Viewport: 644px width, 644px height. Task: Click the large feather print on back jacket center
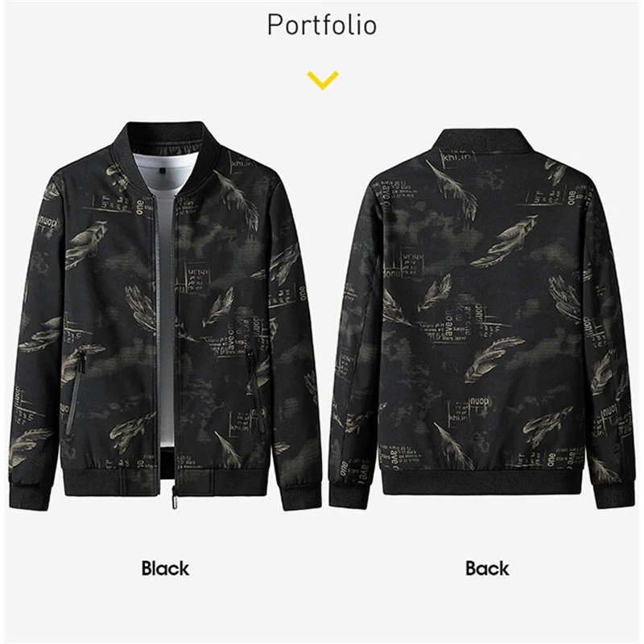coord(494,356)
